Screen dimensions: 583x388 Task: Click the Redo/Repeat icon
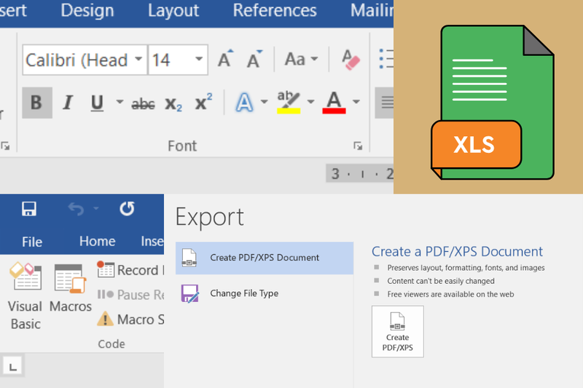127,209
